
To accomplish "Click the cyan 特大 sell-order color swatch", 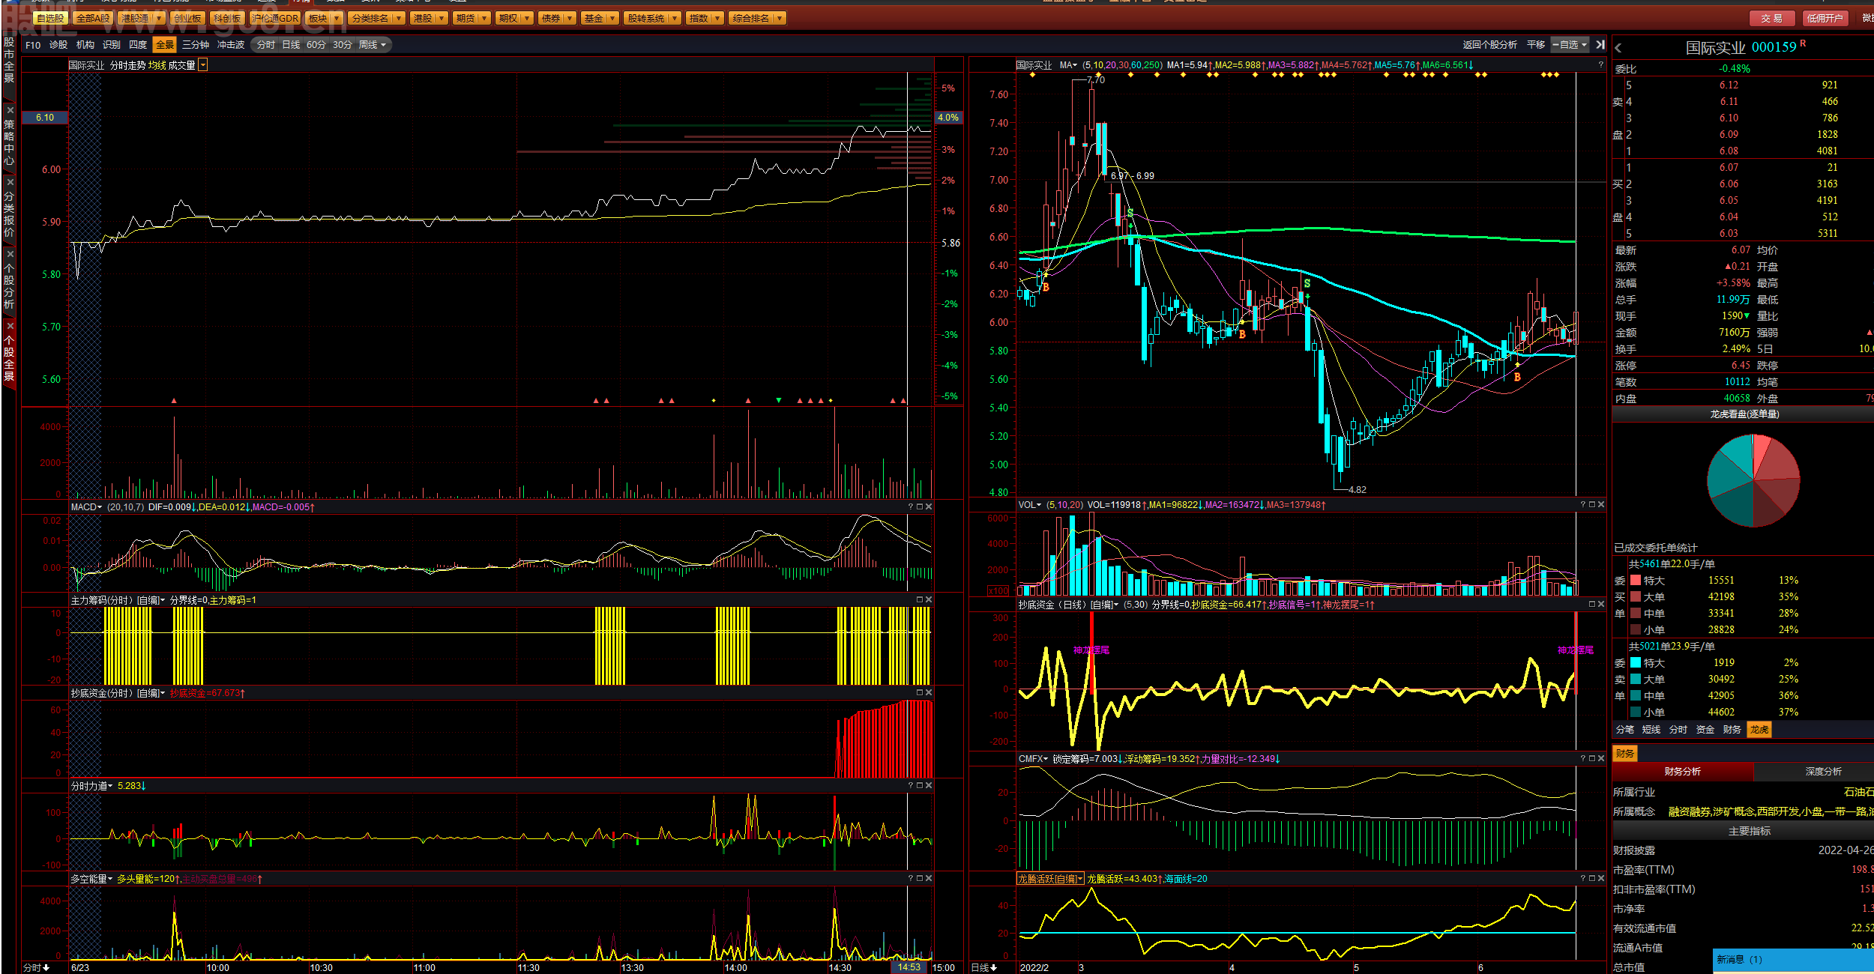I will [x=1636, y=662].
